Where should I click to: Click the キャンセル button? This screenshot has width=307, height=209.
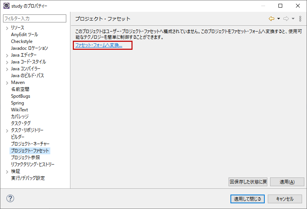(285, 199)
